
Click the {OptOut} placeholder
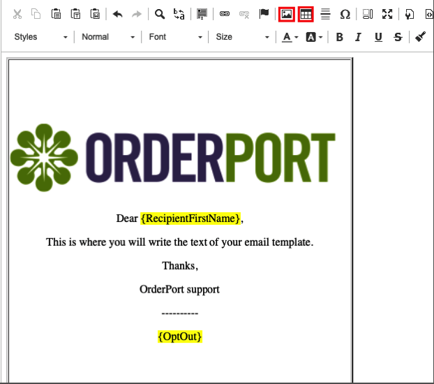tap(180, 337)
